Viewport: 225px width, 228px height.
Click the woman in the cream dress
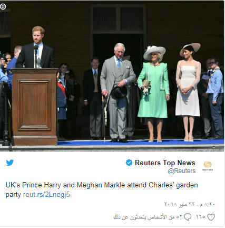tap(189, 91)
